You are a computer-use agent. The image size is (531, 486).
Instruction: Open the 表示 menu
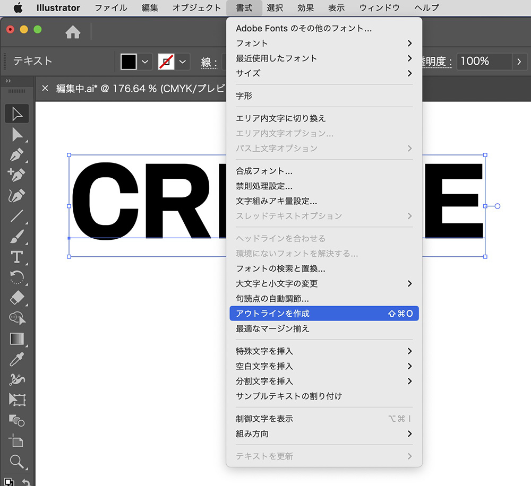336,8
